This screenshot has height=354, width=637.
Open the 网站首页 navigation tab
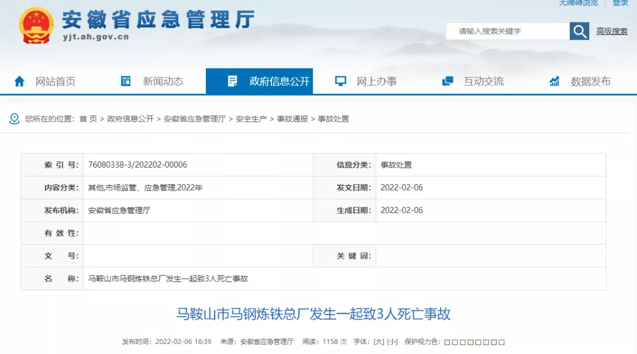[x=55, y=81]
